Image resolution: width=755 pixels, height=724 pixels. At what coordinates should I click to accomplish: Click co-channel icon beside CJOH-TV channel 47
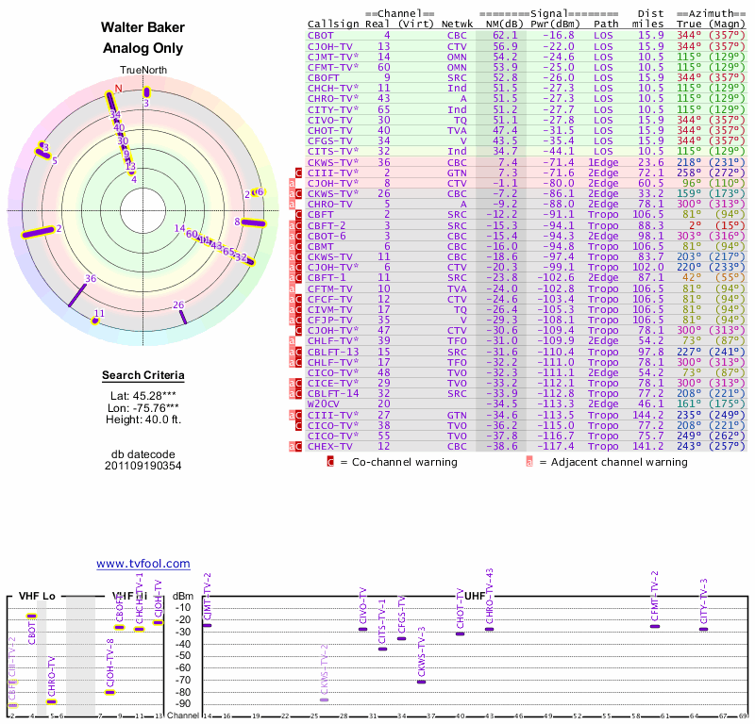(x=300, y=331)
